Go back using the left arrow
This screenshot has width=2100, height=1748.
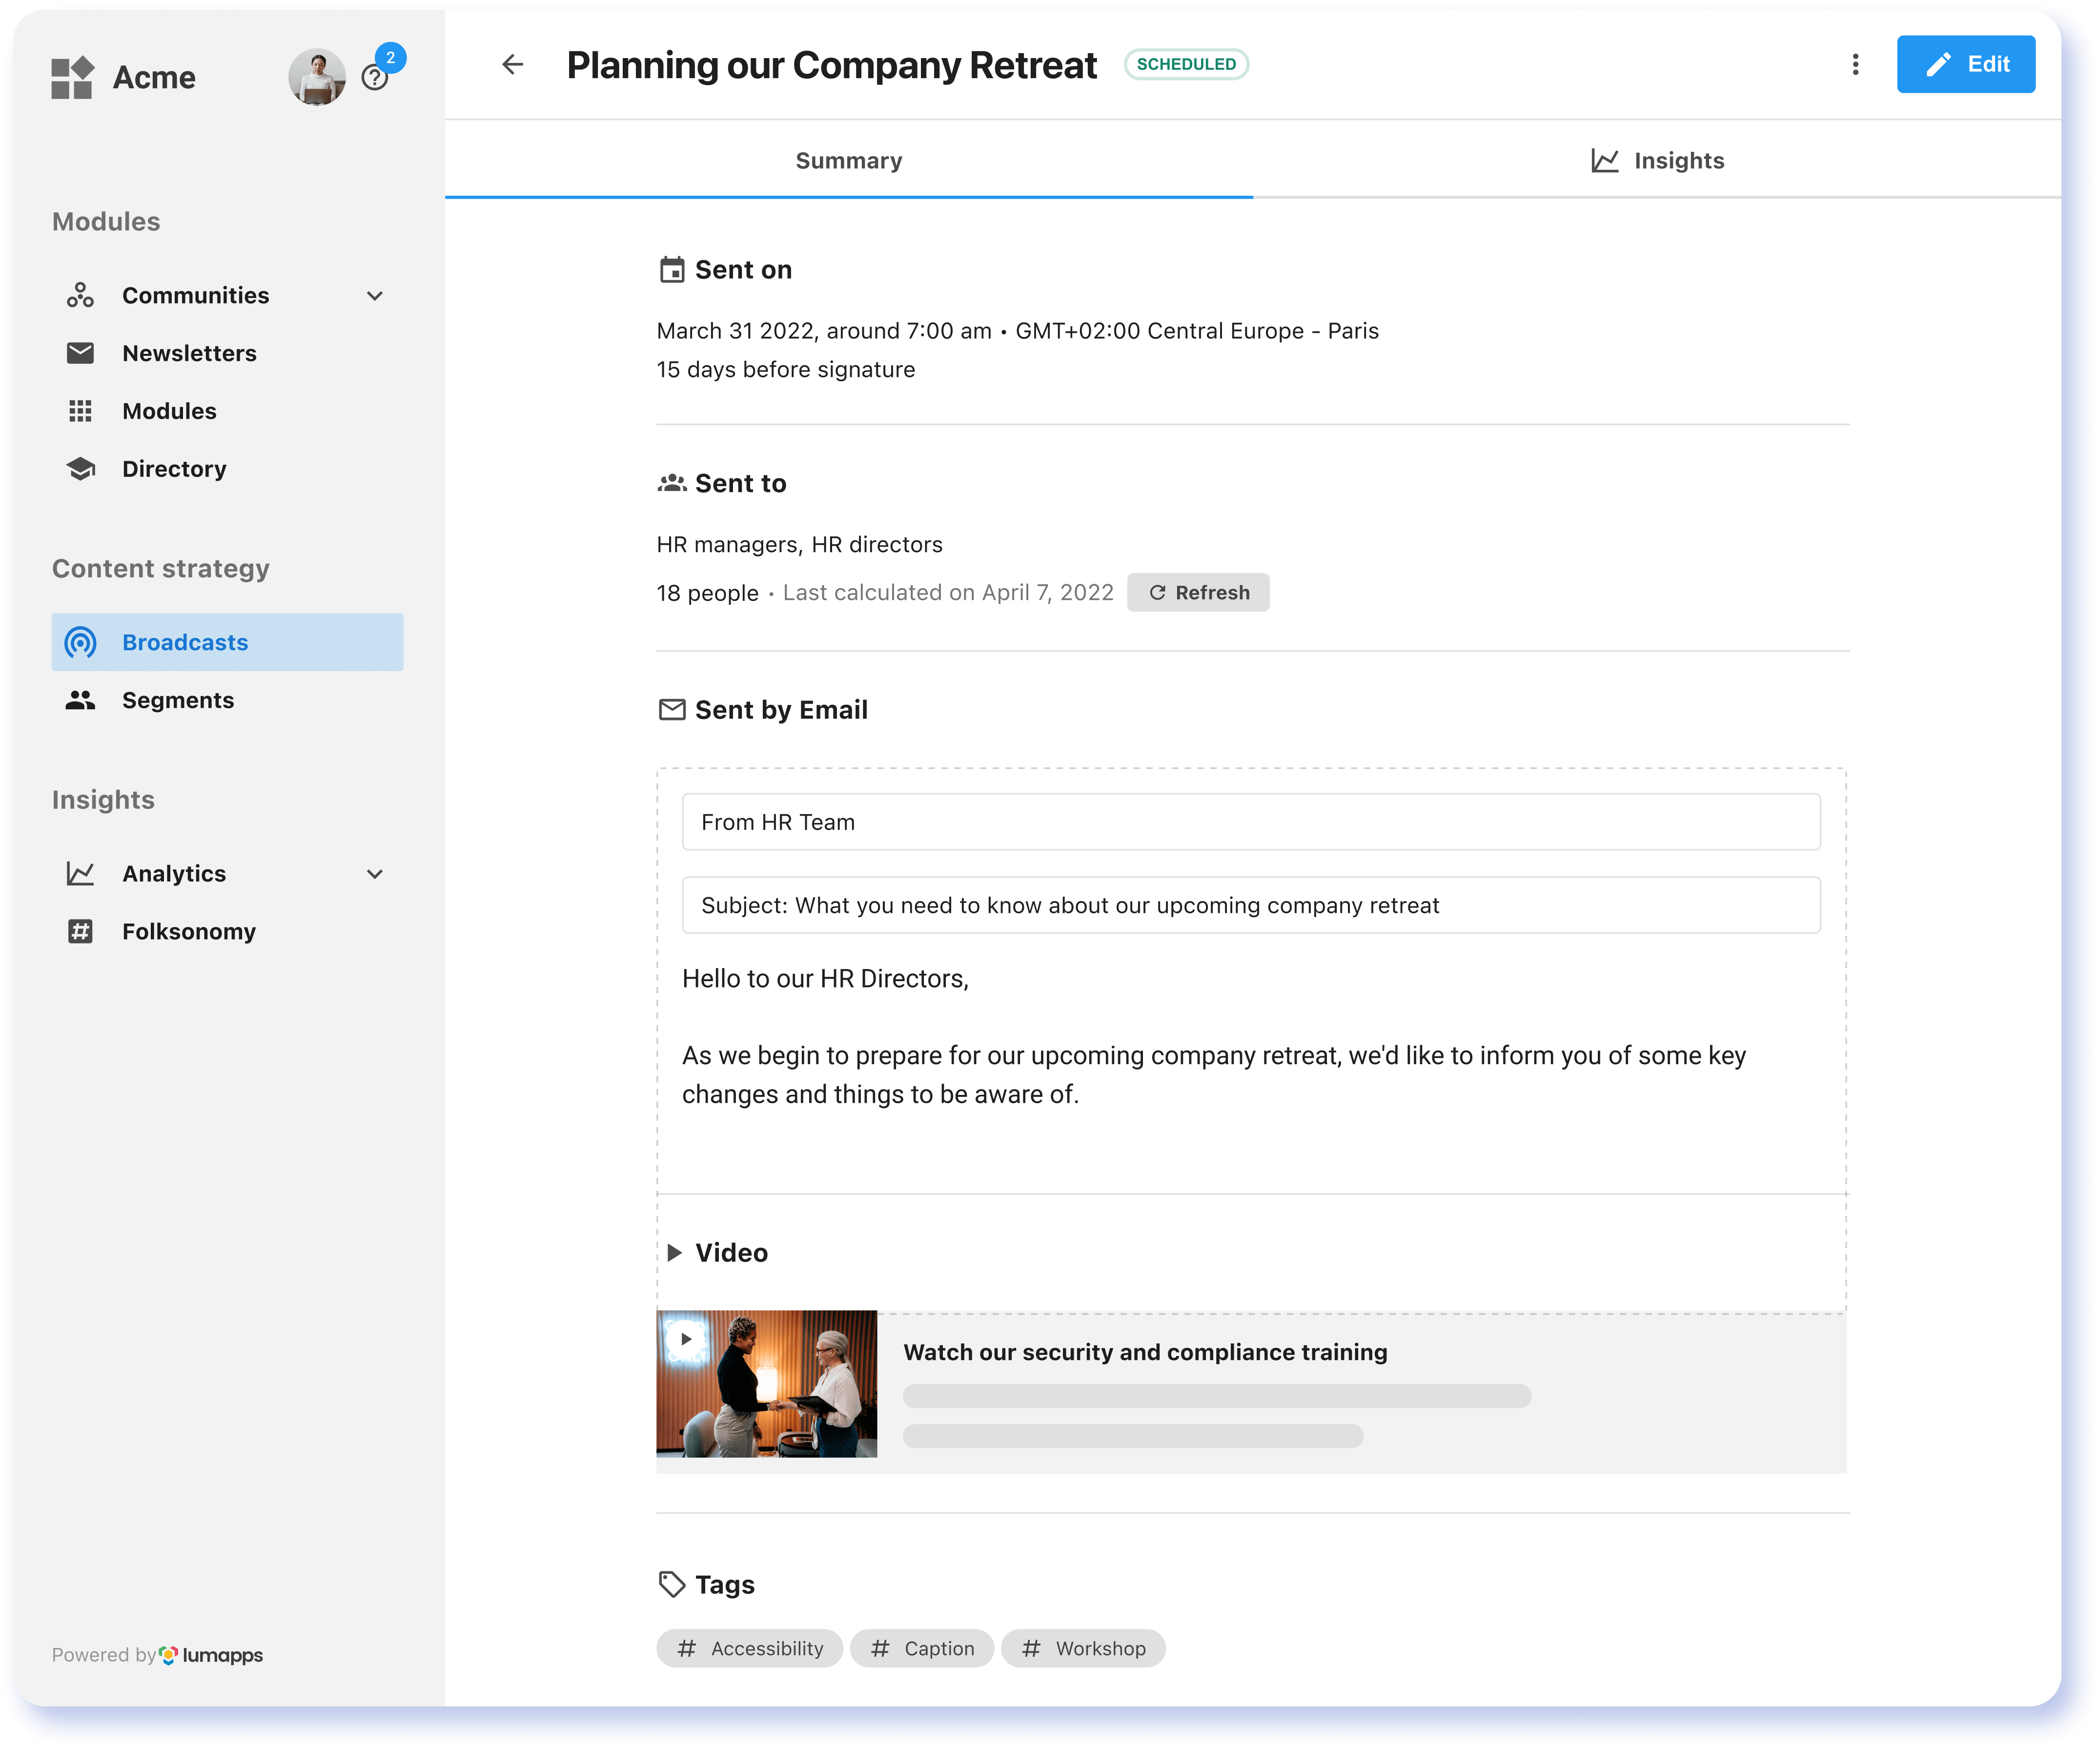click(512, 65)
